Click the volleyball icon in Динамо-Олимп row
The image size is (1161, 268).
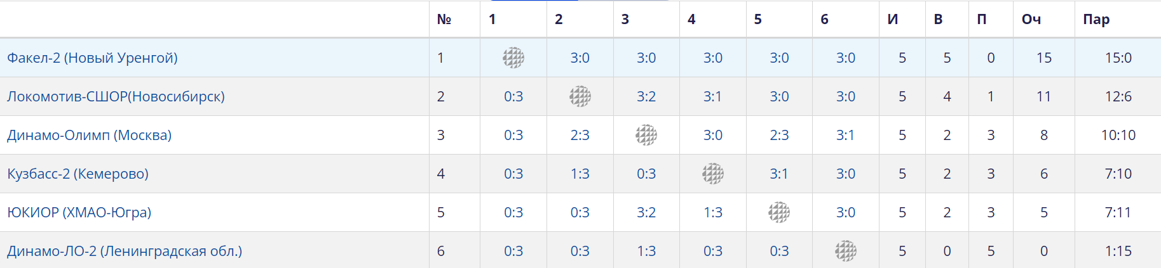tap(646, 135)
